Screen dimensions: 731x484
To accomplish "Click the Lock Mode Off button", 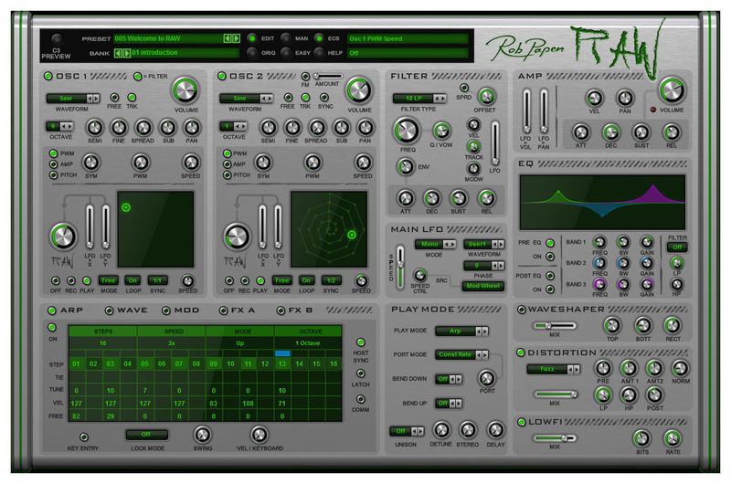I will (x=146, y=435).
